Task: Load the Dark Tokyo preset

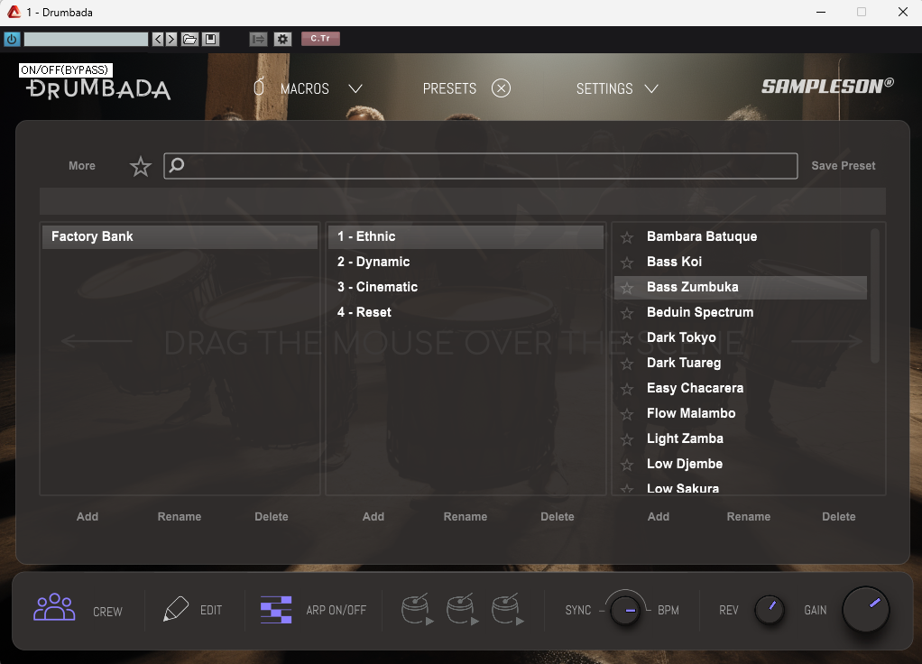Action: point(681,337)
